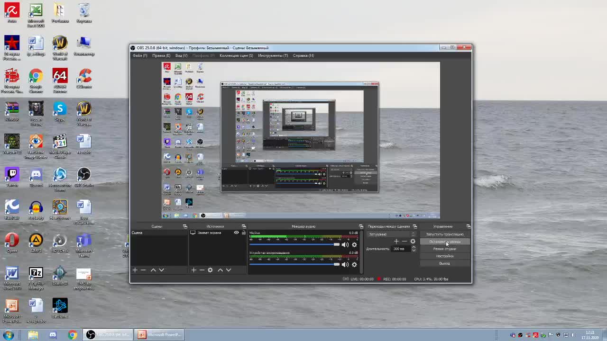Open the Справка menu
The height and width of the screenshot is (341, 607).
(x=303, y=55)
